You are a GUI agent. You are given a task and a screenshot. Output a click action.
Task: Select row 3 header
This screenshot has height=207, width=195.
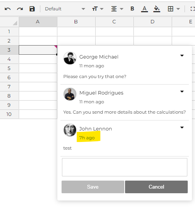9,50
